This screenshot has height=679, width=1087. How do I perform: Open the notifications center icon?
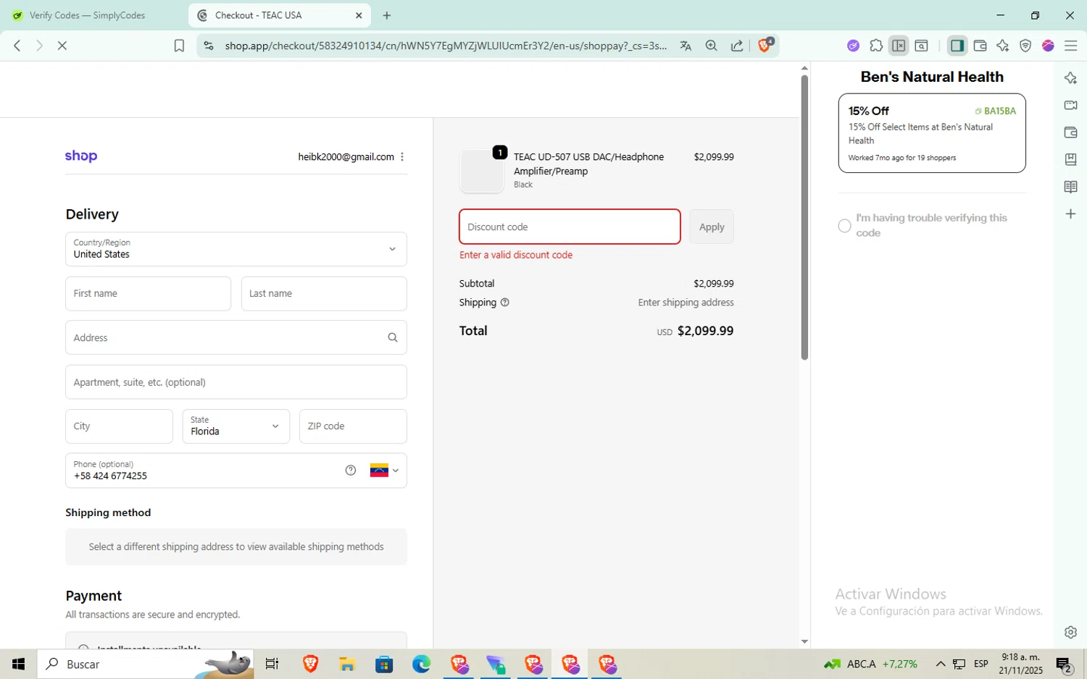tap(1064, 664)
